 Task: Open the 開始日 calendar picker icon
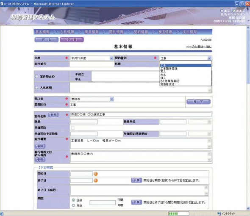[x=96, y=174]
